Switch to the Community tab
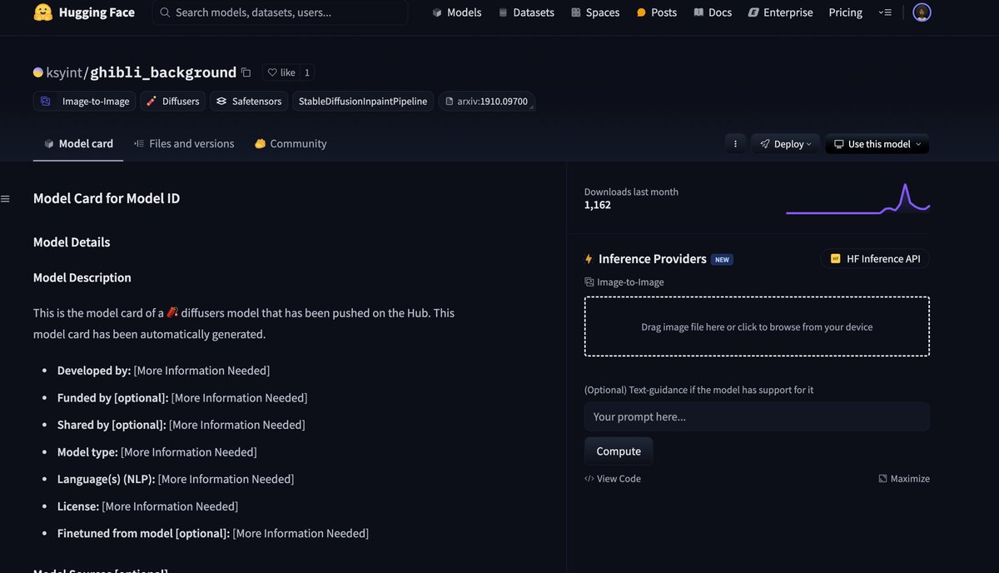The image size is (999, 573). pyautogui.click(x=291, y=143)
